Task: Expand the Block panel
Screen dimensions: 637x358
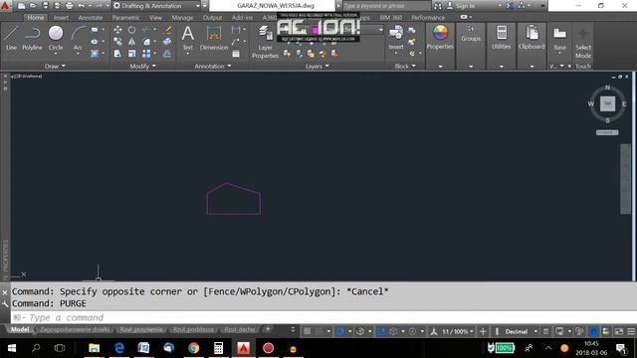Action: point(405,67)
